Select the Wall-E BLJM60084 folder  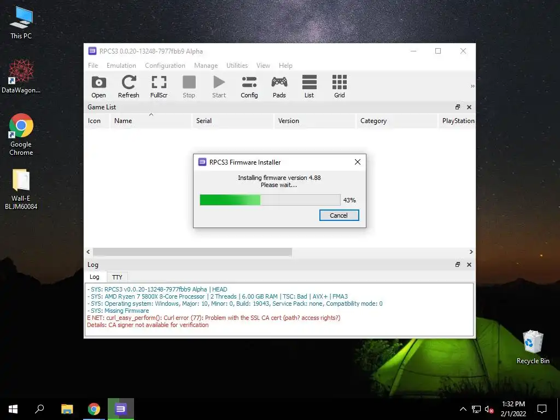[x=21, y=189]
